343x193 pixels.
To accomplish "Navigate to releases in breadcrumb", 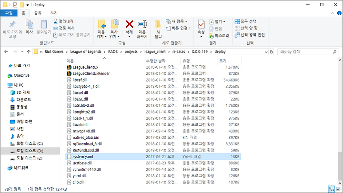I will (179, 51).
